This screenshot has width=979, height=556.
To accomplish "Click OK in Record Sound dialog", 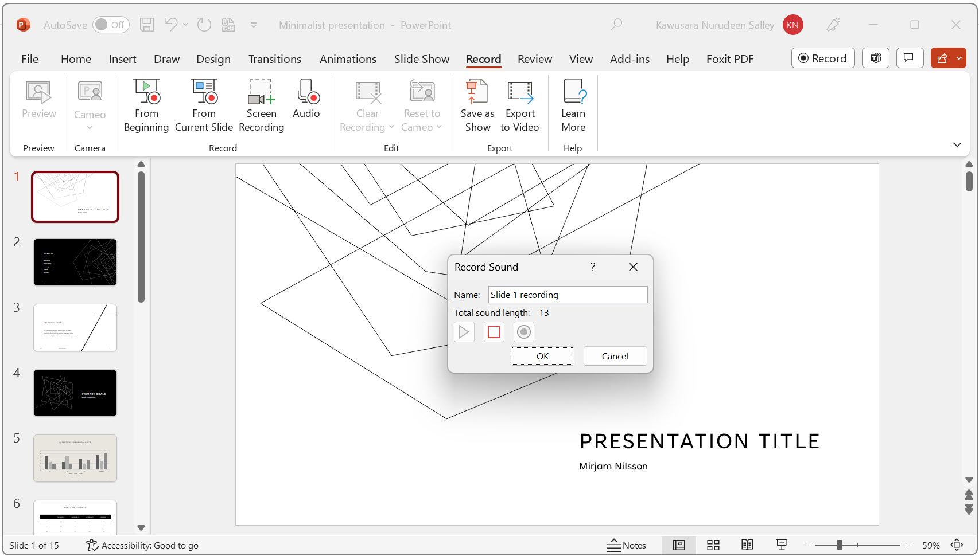I will [542, 355].
